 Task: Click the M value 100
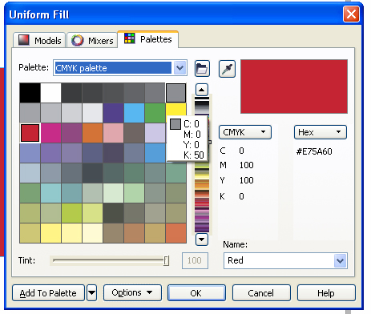click(246, 165)
